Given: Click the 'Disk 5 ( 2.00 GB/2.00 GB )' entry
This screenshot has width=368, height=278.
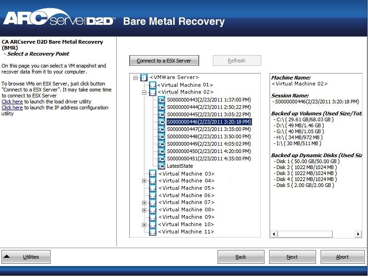Looking at the screenshot, I should pos(304,185).
